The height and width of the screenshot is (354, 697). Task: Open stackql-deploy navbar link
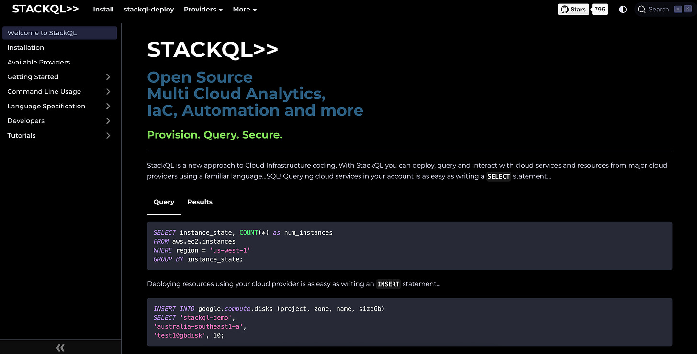point(149,9)
